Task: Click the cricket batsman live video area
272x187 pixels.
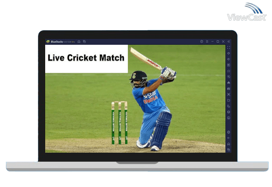Action: [135, 98]
